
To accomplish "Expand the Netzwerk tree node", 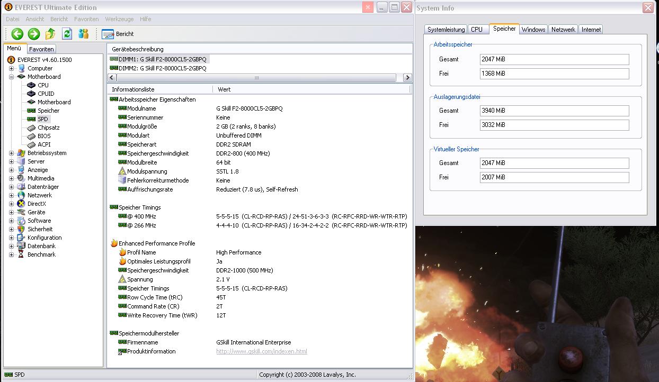I will 12,195.
